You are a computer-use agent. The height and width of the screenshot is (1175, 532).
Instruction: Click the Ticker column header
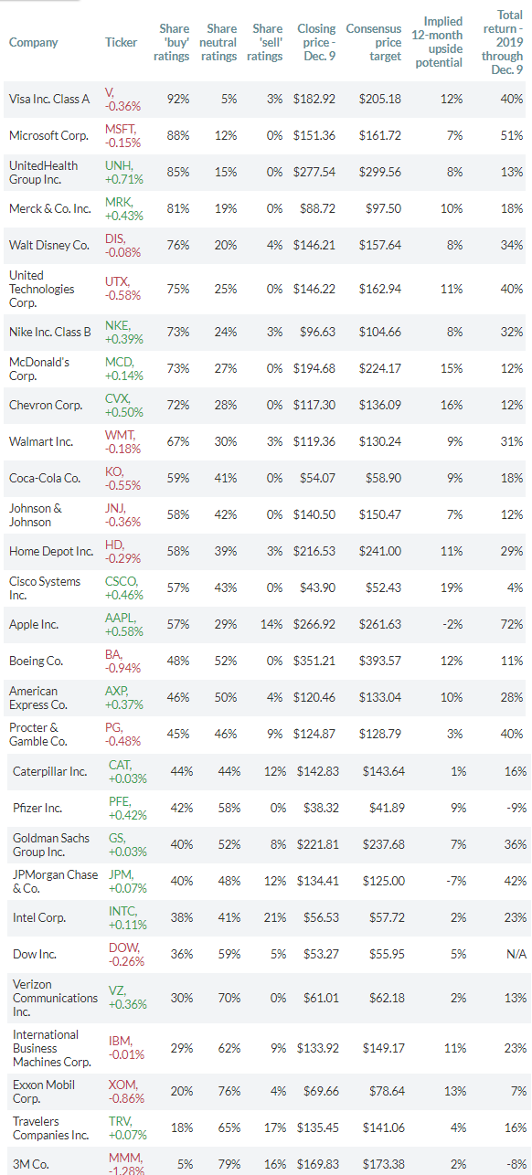(x=122, y=42)
